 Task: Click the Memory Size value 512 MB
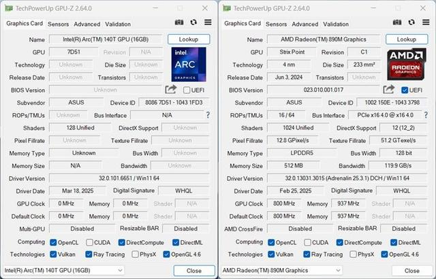[x=294, y=165]
